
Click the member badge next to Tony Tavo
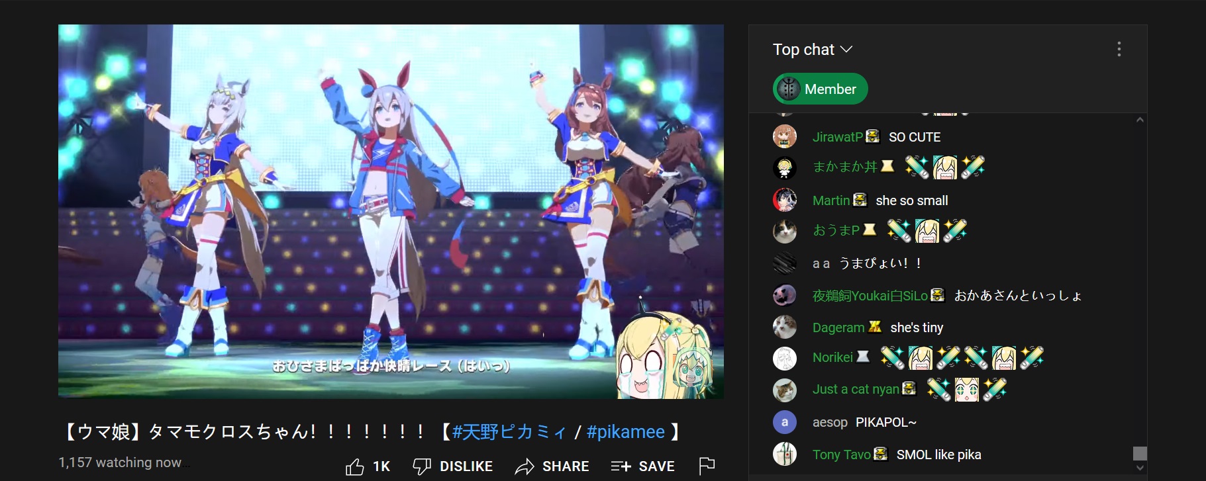pos(881,454)
